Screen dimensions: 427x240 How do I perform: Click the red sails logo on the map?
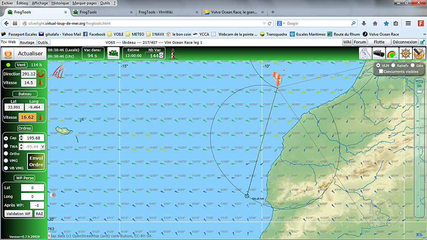pos(59,72)
